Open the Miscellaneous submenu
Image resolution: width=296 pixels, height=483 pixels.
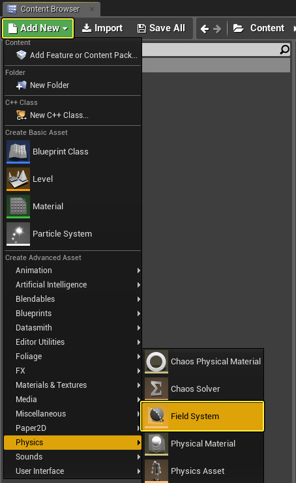click(x=72, y=414)
